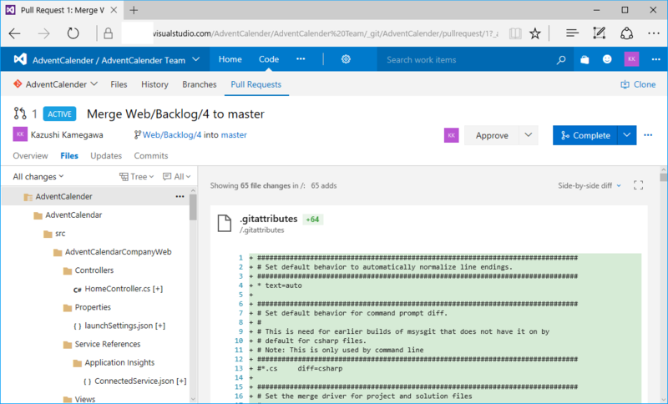The height and width of the screenshot is (404, 668).
Task: Add page to favorites star
Action: (535, 33)
